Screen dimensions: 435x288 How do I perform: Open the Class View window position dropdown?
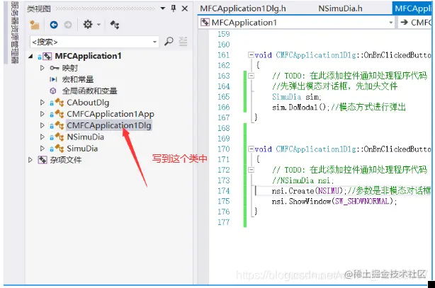(163, 8)
